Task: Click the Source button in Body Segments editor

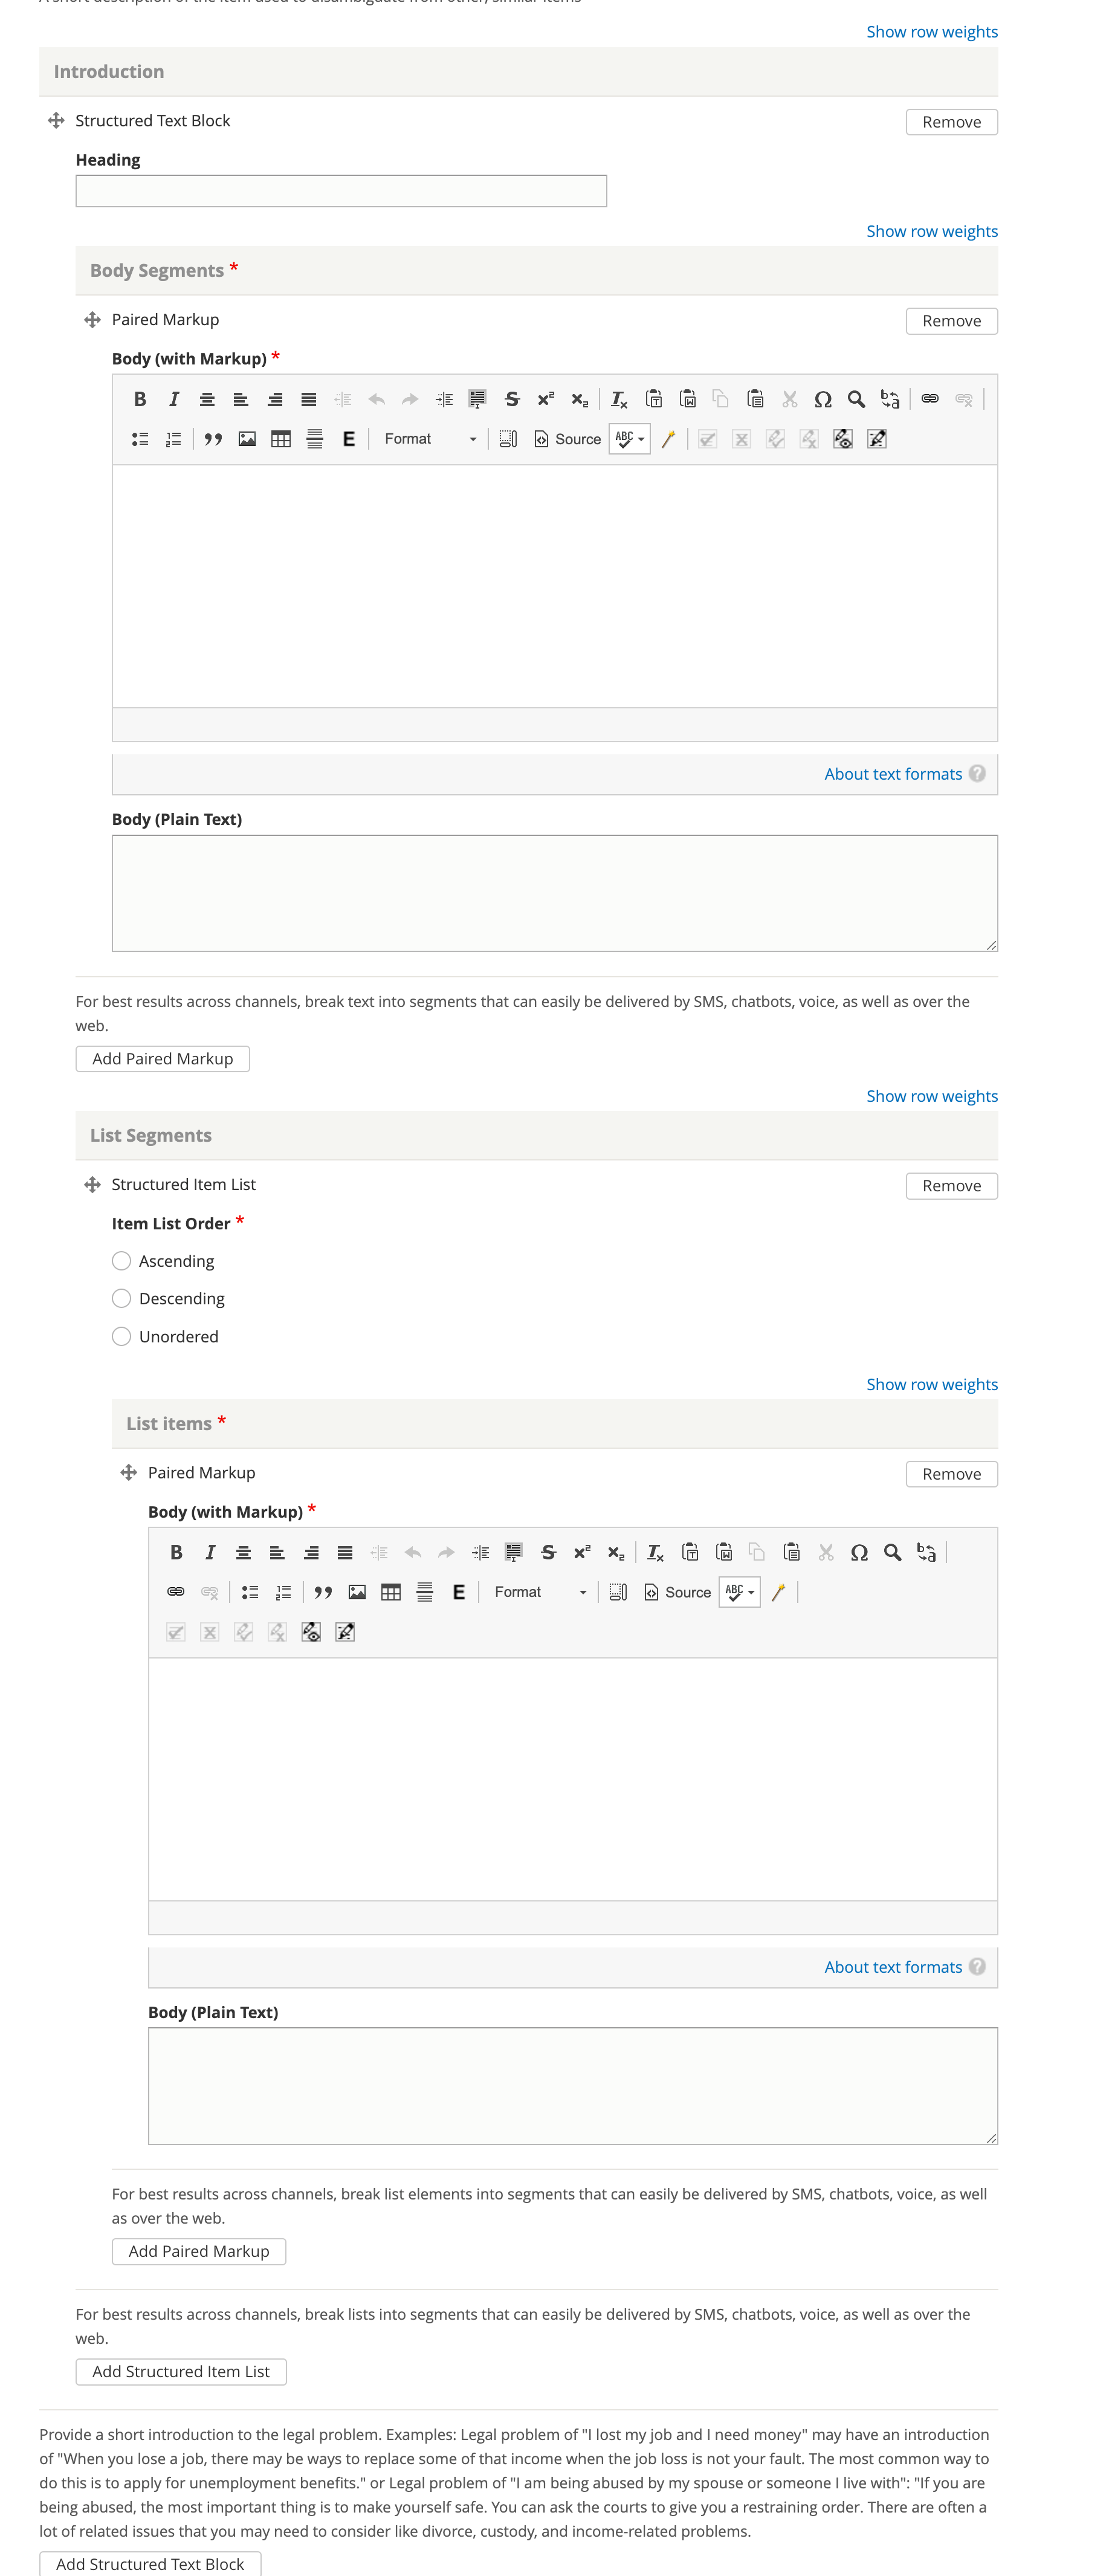Action: click(568, 439)
